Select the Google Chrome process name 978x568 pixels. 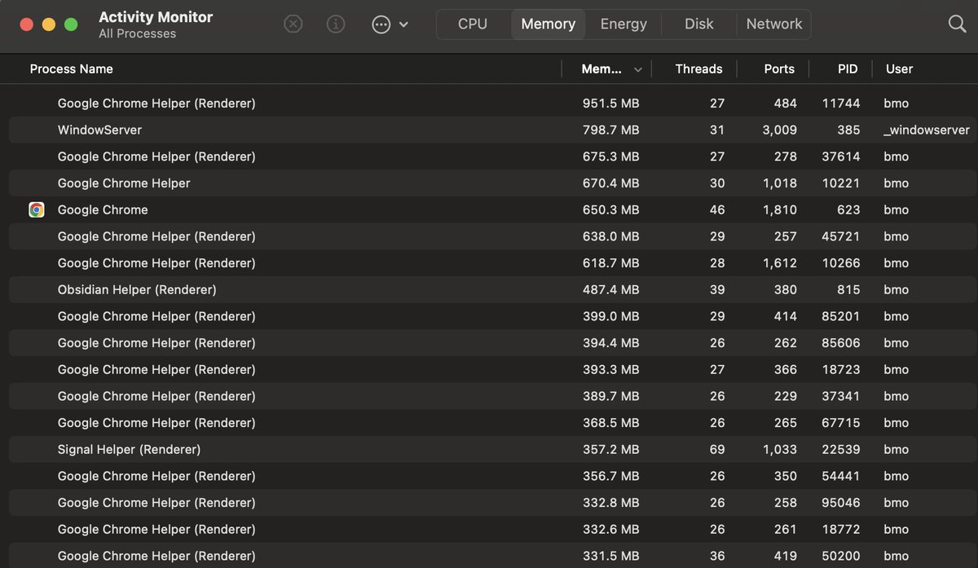coord(103,209)
